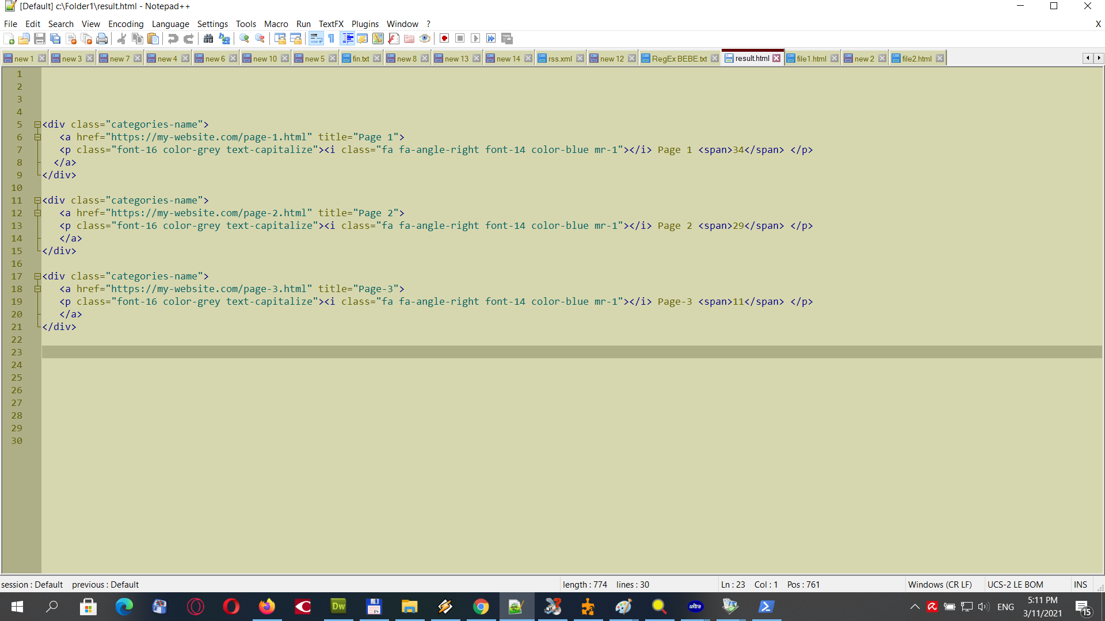1105x621 pixels.
Task: Open Find with the binoculars icon
Action: 208,39
